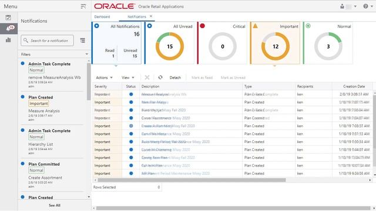Open the user account dropdown arrow
Viewport: 376px width, 211px height.
[355, 6]
